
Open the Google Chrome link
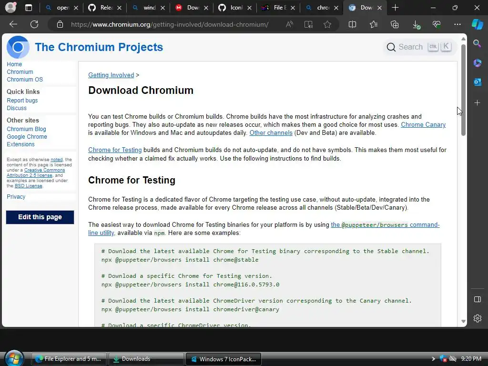click(27, 137)
